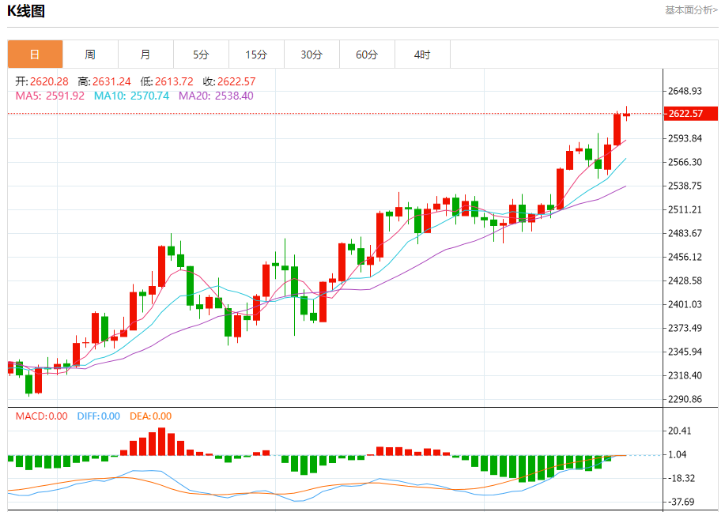Click the DIFF:0.00 label
725x512 pixels.
[99, 416]
